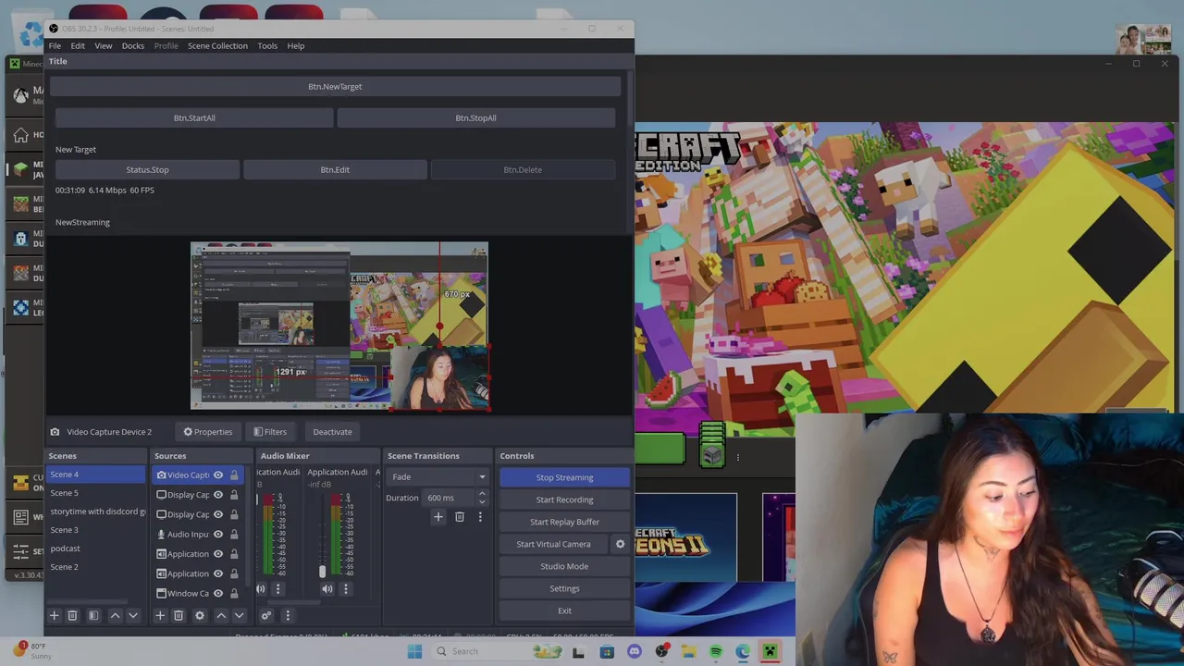Hide the Video Capture source
Viewport: 1184px width, 666px height.
point(218,475)
